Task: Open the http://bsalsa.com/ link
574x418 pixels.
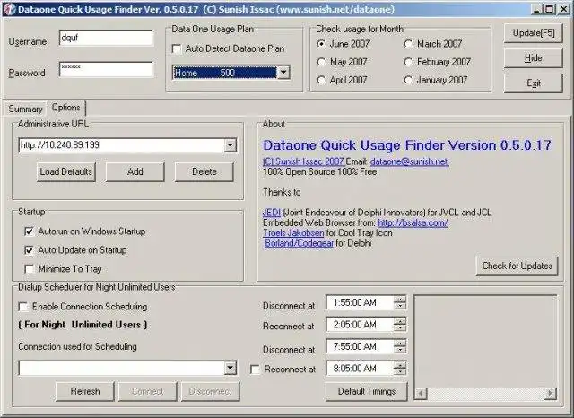Action: (x=413, y=222)
